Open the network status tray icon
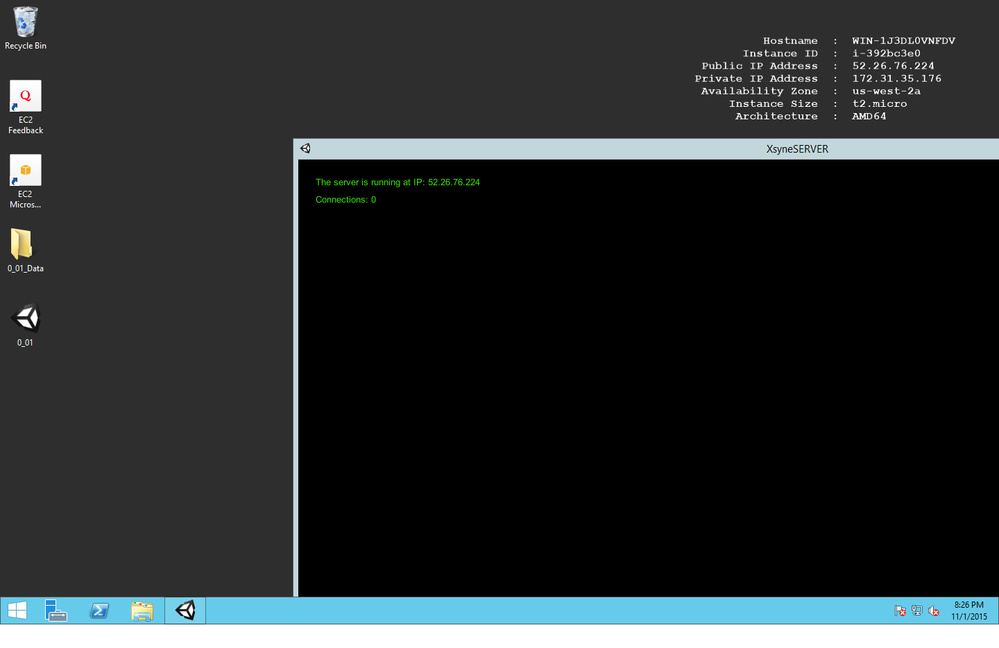Viewport: 999px width, 648px height. [917, 611]
